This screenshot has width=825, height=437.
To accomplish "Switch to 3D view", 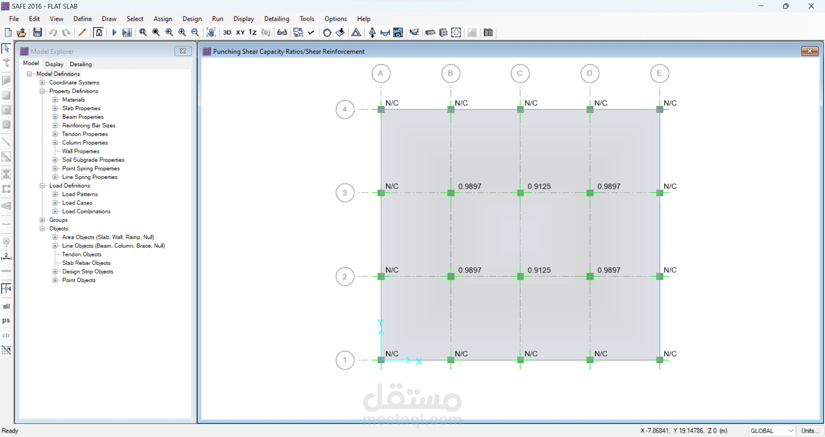I will [x=227, y=32].
